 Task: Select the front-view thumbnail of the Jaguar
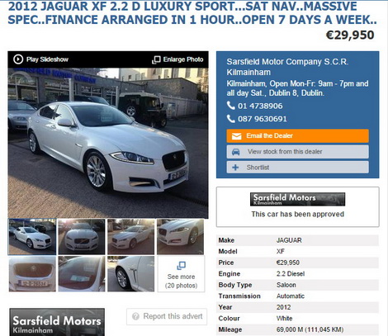pyautogui.click(x=82, y=237)
